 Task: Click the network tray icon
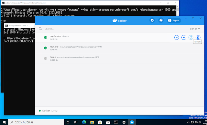coord(192,122)
